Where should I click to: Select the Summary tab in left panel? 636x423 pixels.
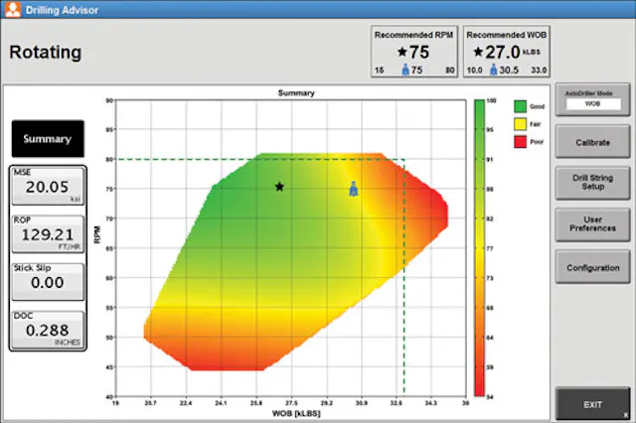point(48,139)
